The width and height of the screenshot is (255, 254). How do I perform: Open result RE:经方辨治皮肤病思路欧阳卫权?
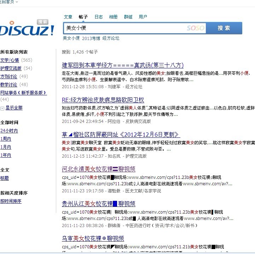pos(103,100)
